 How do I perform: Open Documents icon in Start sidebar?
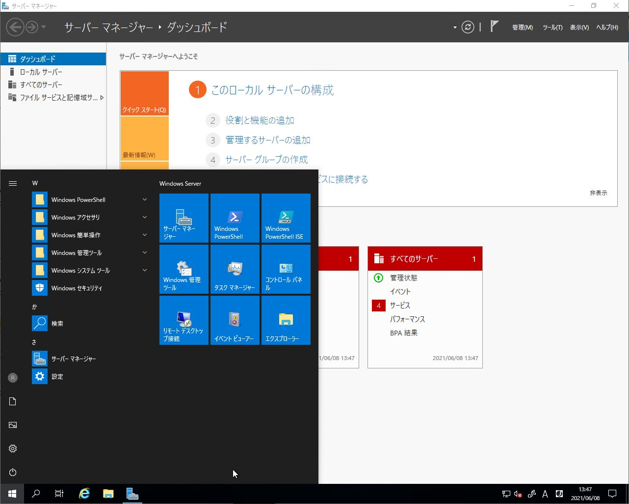[13, 401]
